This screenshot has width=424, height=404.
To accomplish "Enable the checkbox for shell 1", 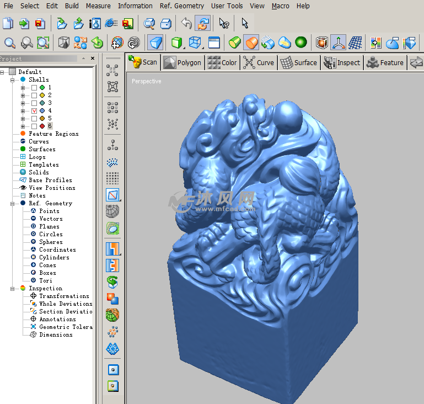I will click(x=34, y=88).
